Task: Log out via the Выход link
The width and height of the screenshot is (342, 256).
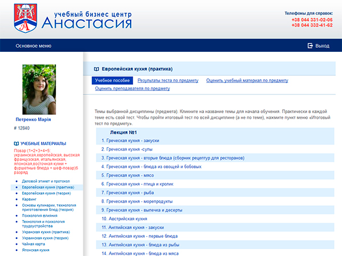Action: point(322,46)
